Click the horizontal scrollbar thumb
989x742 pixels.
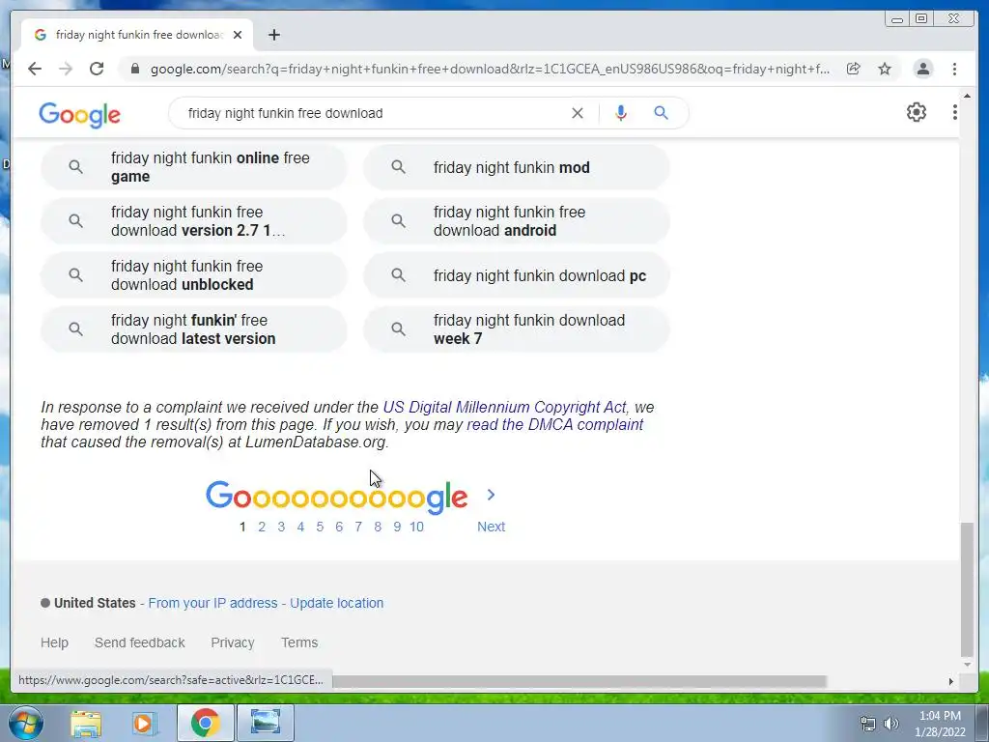click(x=579, y=681)
